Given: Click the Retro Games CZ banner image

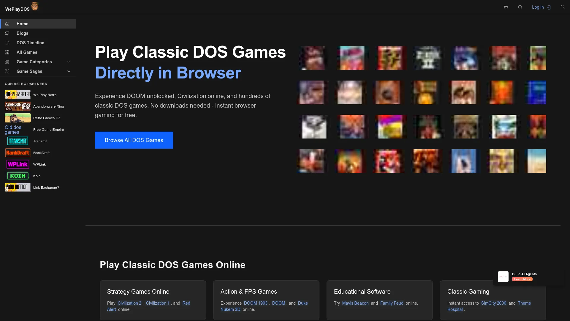Looking at the screenshot, I should (x=18, y=118).
